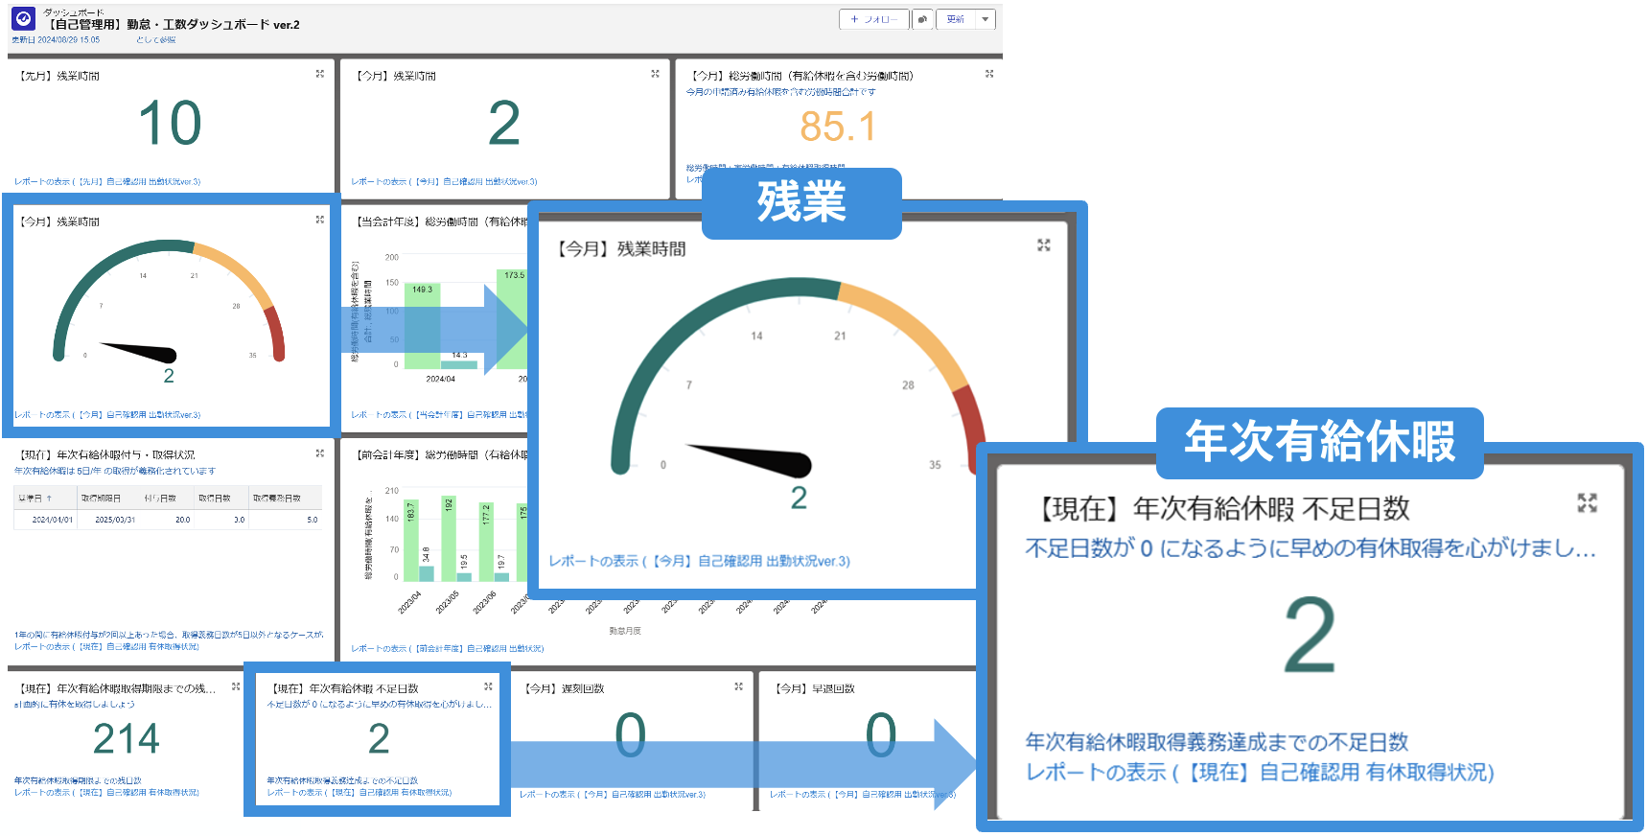The width and height of the screenshot is (1647, 836).
Task: Click the 0 value in 【今月】遅刻回数
Action: click(x=630, y=735)
